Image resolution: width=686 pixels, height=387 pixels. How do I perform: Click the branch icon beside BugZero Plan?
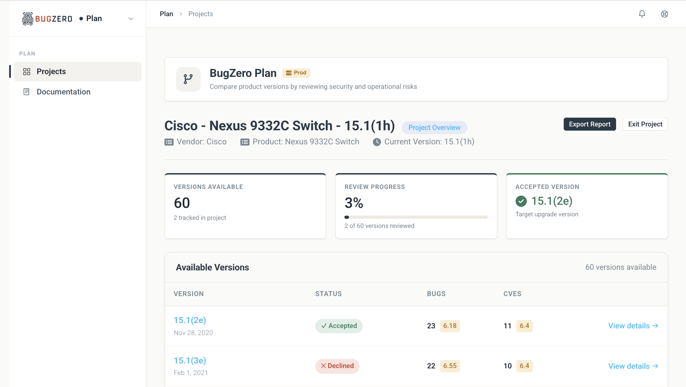188,79
